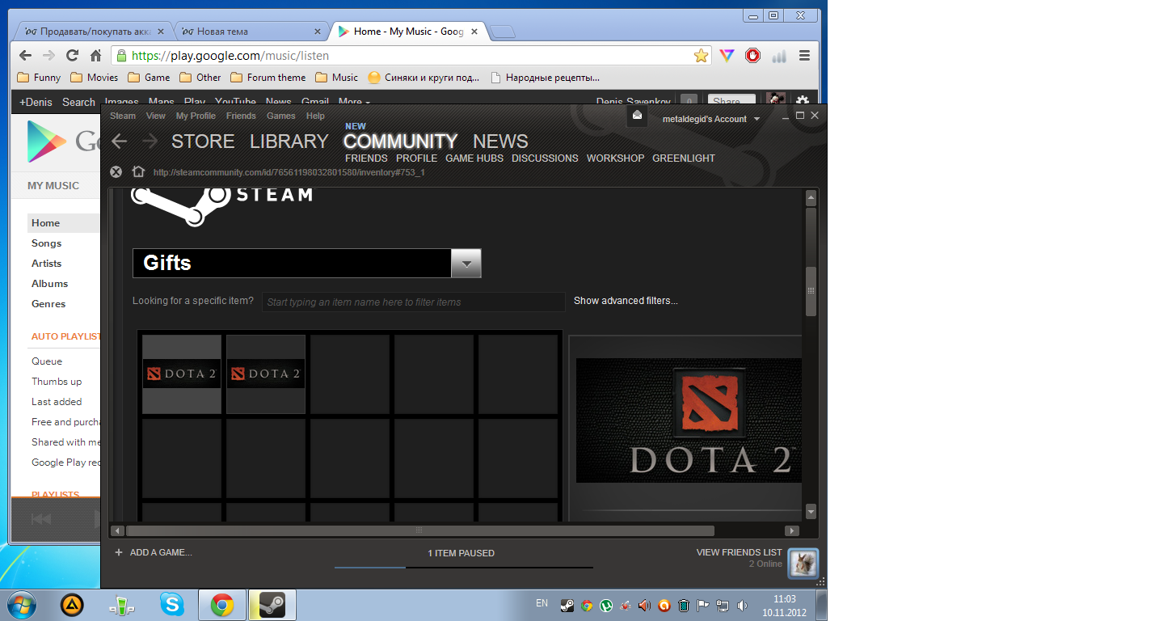Focus the item name filter field
Screen dimensions: 1159x621
(413, 302)
